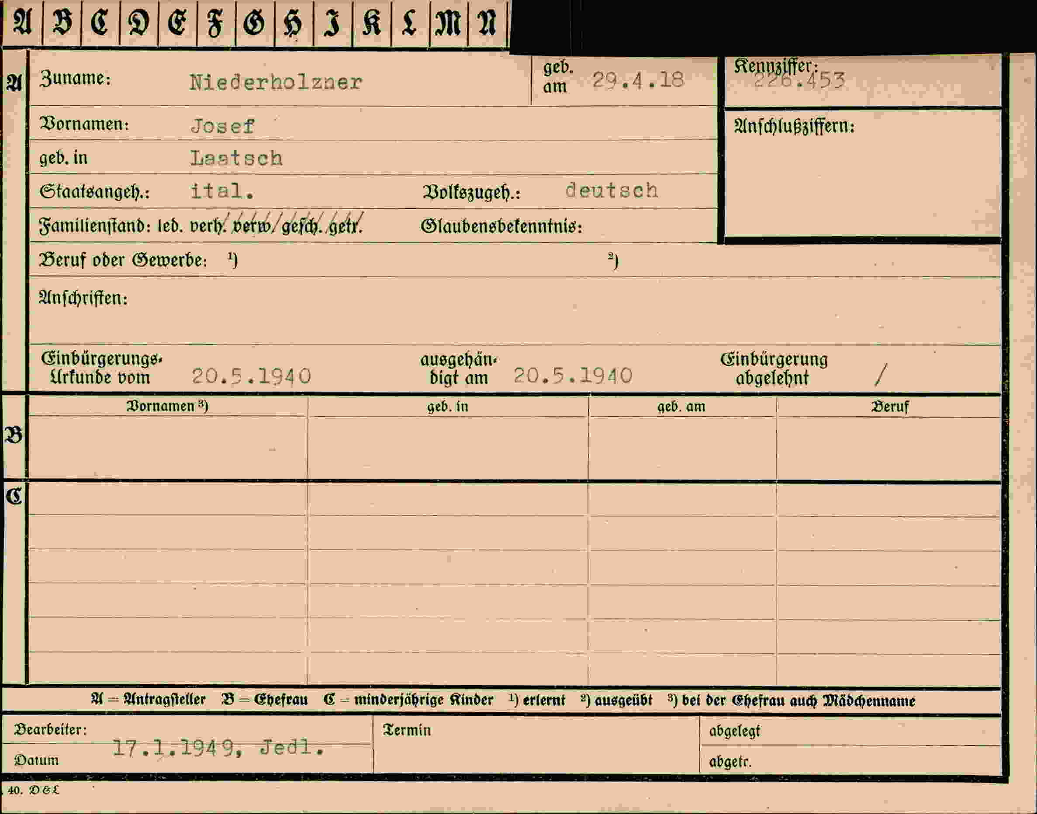
Task: Click the legend text C = minderjährige Kinder
Action: 408,700
